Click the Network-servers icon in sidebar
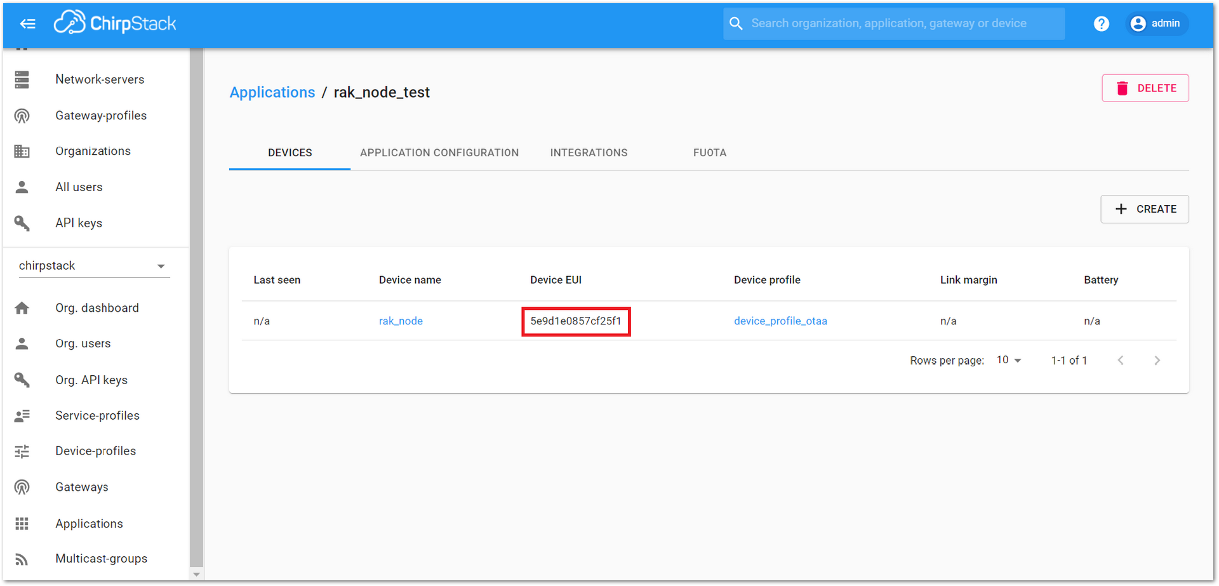Image resolution: width=1219 pixels, height=586 pixels. point(22,79)
